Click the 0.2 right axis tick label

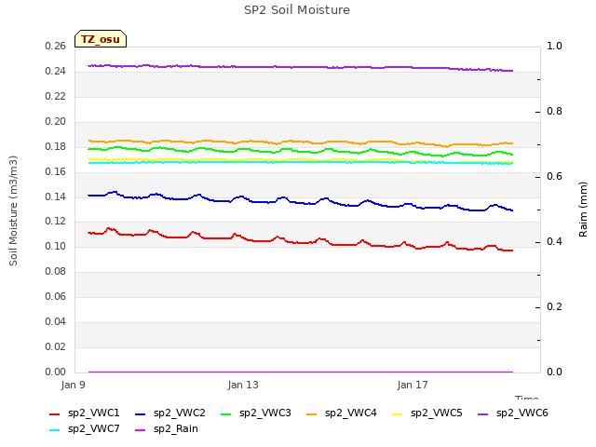pyautogui.click(x=554, y=306)
